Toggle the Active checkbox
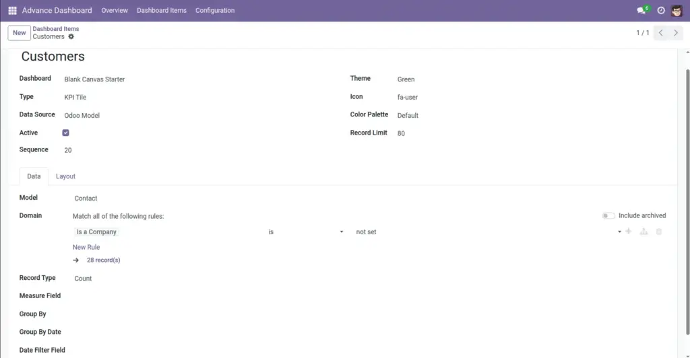This screenshot has height=358, width=690. (x=65, y=133)
